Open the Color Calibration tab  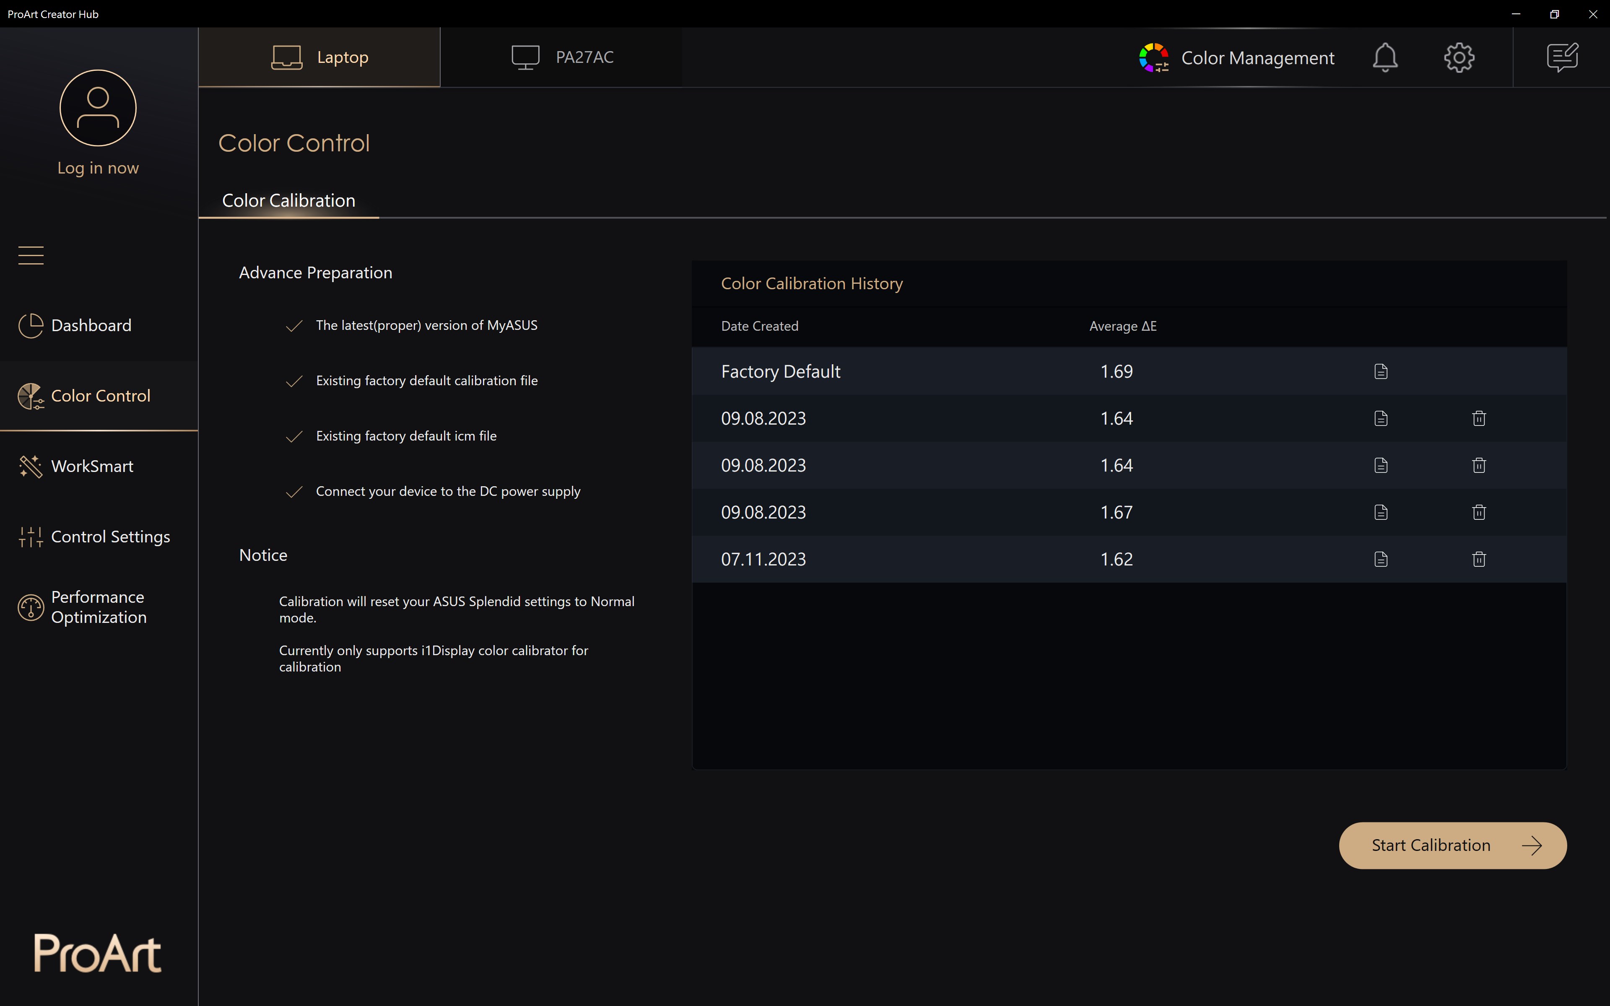click(288, 200)
